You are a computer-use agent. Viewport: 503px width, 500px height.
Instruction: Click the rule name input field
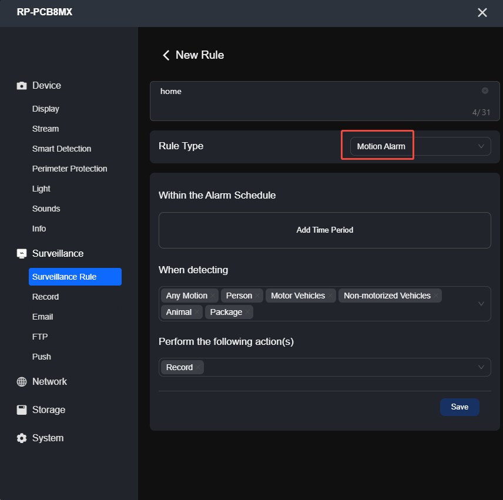point(264,91)
